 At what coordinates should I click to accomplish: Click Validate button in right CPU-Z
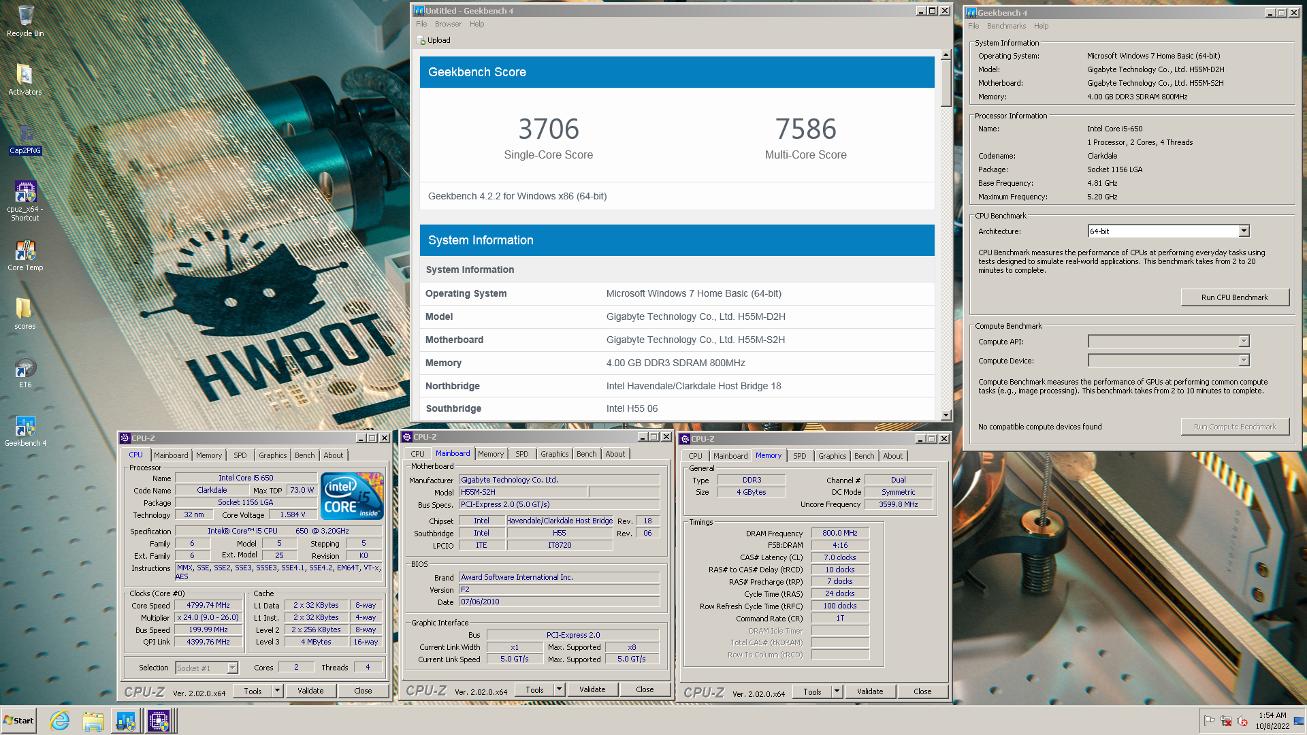point(870,691)
